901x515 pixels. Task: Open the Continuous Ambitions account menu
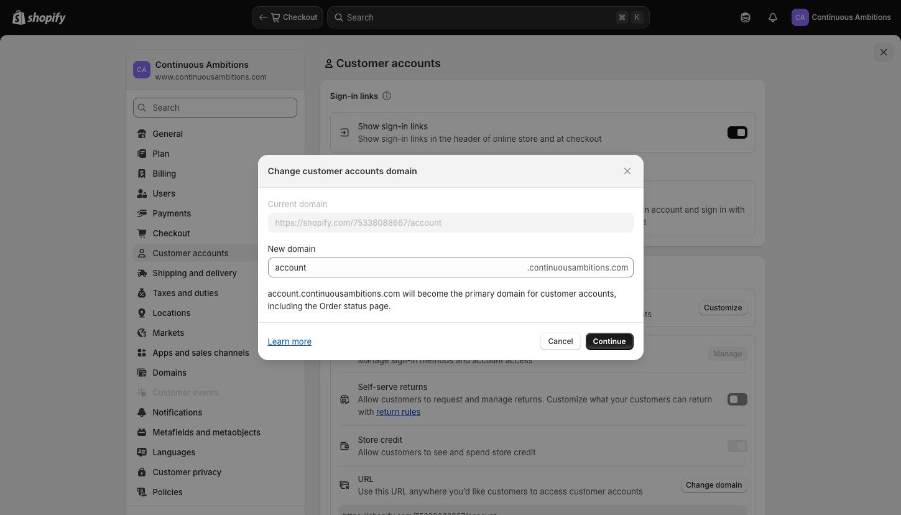[841, 17]
